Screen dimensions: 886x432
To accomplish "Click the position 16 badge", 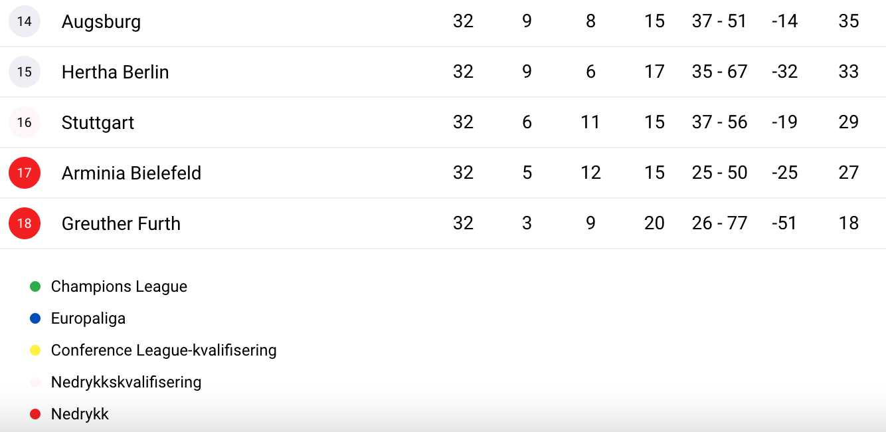I will (x=25, y=122).
